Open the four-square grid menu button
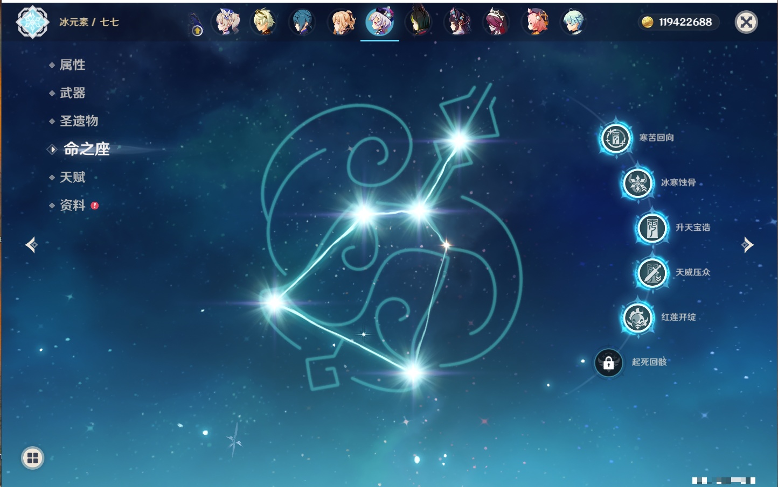778x487 pixels. 32,458
